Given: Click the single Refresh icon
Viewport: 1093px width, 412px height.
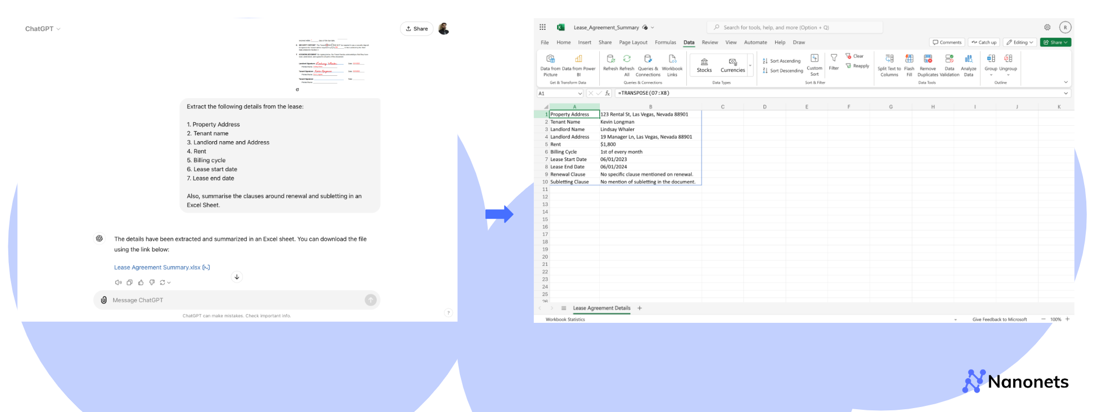Looking at the screenshot, I should point(610,62).
